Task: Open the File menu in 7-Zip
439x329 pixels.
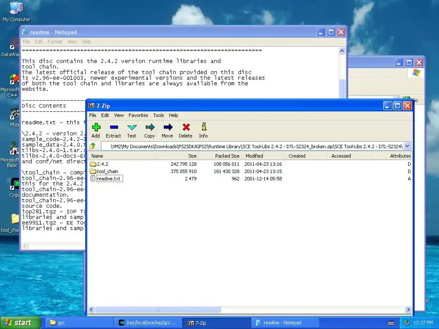Action: tap(93, 115)
